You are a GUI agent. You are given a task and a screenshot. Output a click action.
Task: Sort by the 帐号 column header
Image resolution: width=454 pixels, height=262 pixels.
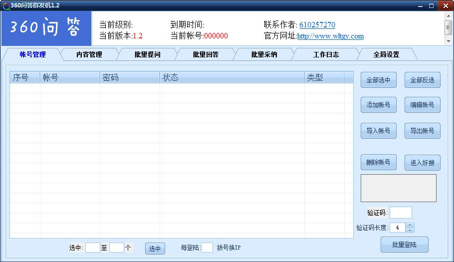(x=70, y=77)
